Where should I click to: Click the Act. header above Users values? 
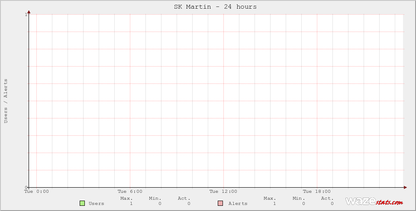(184, 198)
